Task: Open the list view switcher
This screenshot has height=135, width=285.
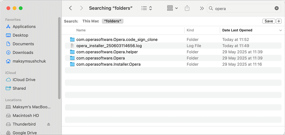Action: [147, 8]
